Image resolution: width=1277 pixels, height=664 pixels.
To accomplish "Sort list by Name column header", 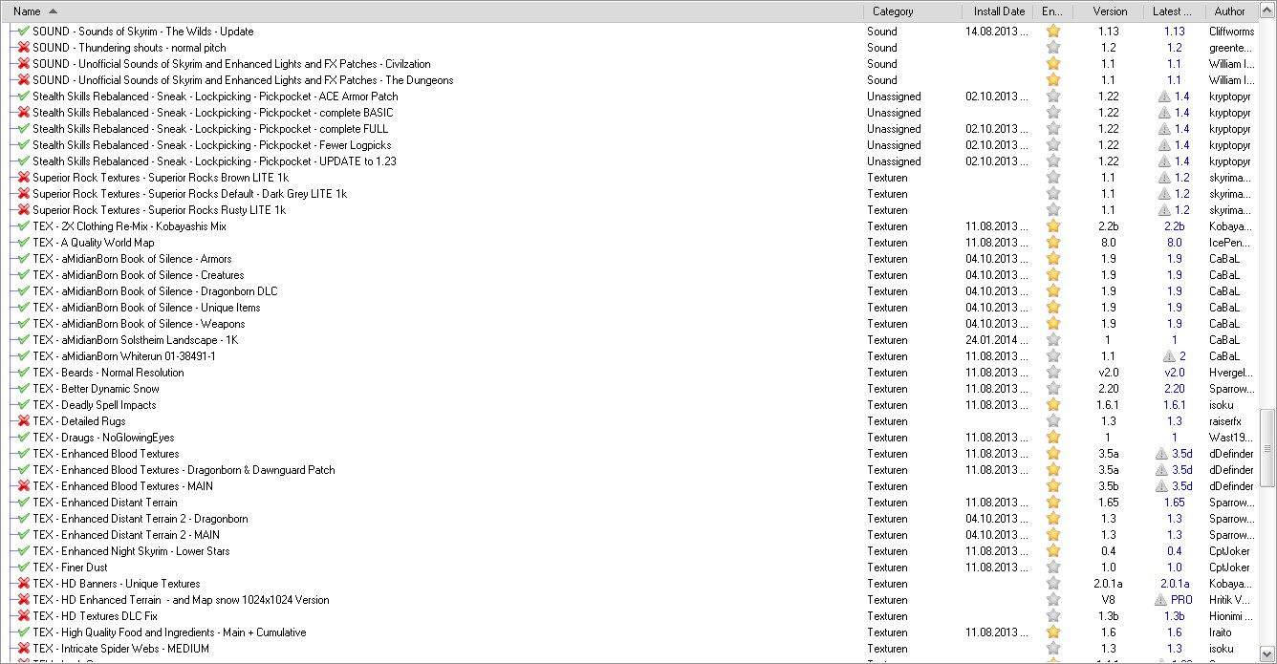I will pos(27,11).
